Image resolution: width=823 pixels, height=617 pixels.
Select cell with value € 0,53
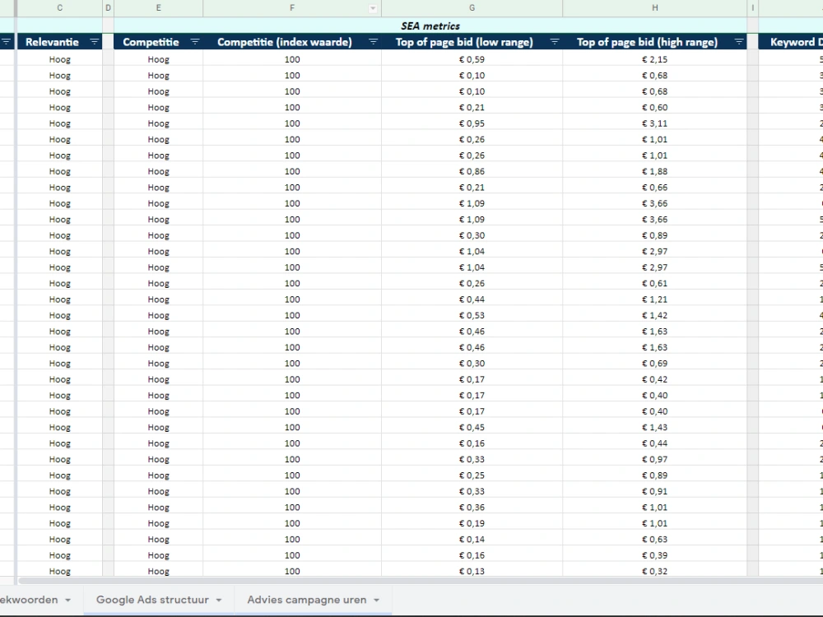(x=472, y=315)
